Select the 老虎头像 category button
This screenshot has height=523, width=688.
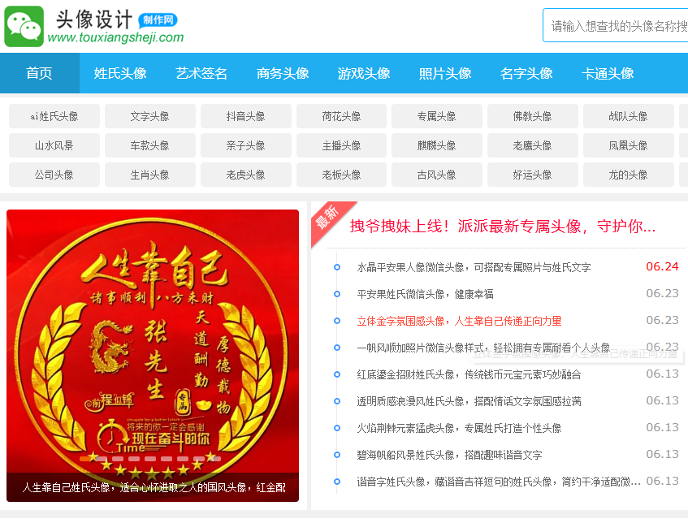245,175
